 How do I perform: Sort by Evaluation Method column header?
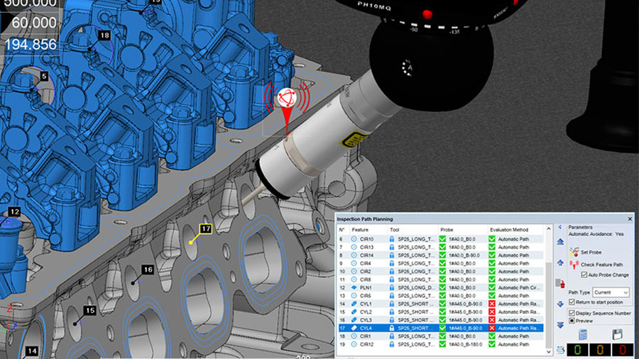(x=510, y=230)
